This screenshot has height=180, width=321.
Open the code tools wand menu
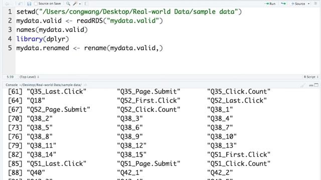[x=75, y=3]
